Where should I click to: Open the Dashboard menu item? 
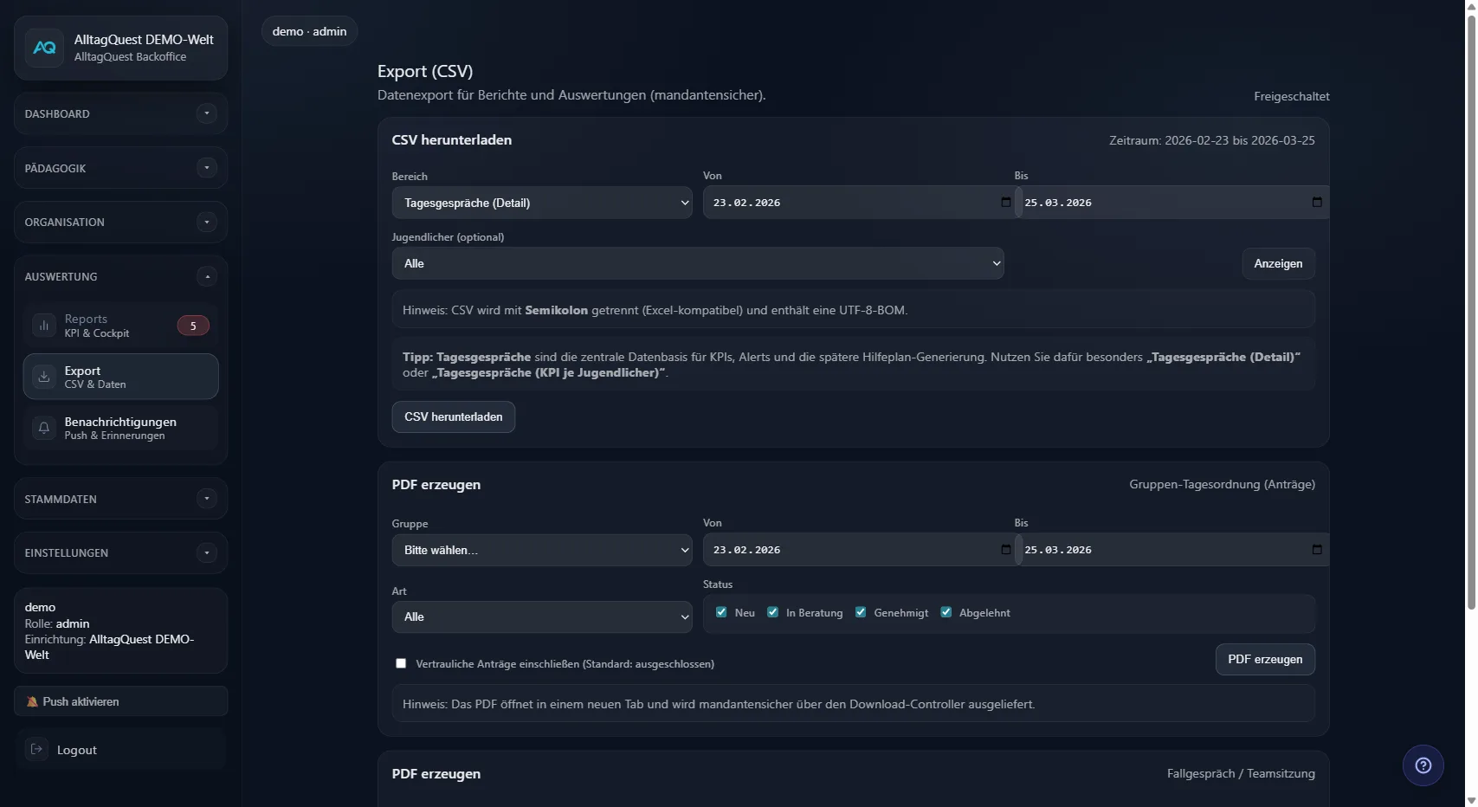(120, 113)
